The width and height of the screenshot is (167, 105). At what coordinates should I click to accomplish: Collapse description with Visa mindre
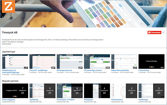[x=6, y=44]
